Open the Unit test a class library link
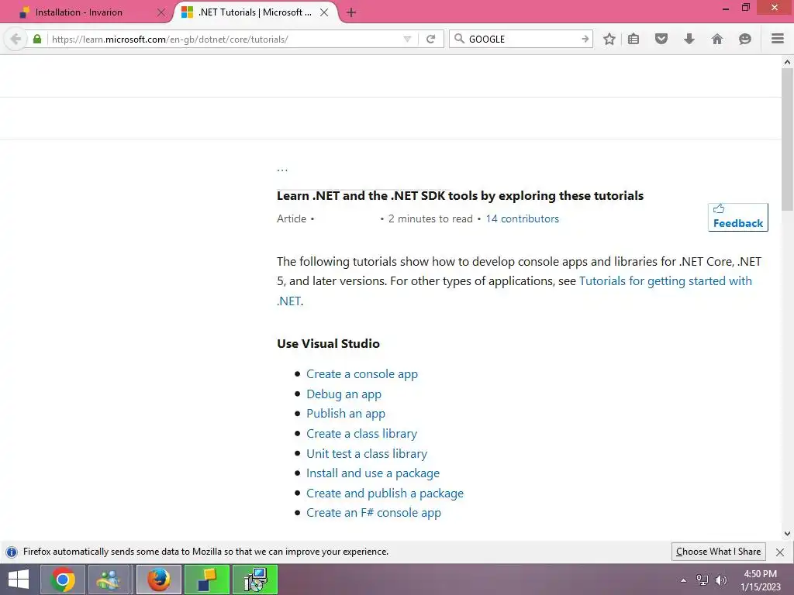Image resolution: width=794 pixels, height=595 pixels. tap(367, 453)
